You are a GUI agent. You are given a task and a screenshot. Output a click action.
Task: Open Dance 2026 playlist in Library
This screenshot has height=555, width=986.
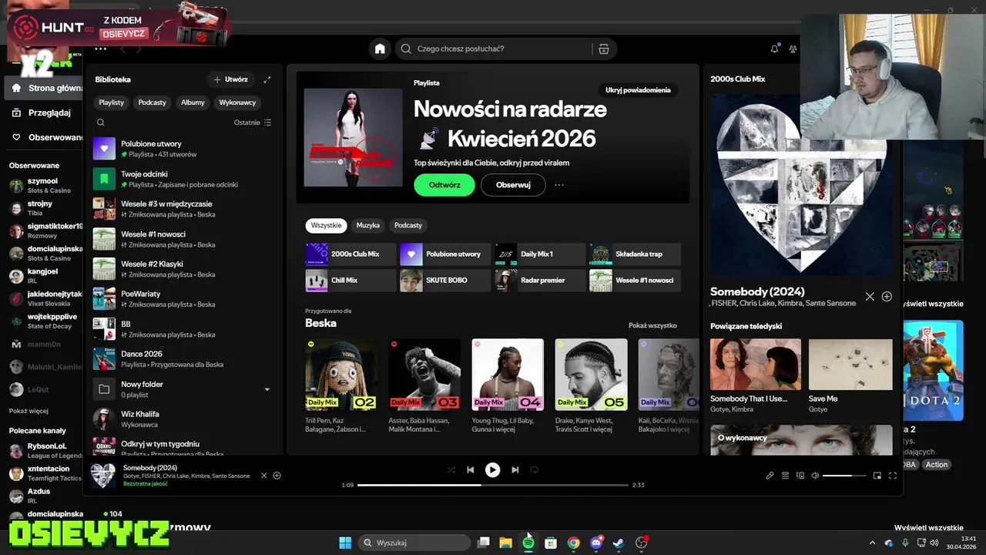[182, 359]
